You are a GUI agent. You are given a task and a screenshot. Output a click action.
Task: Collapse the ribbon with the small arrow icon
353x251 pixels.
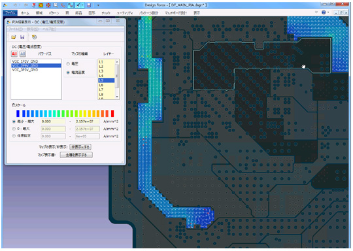click(x=316, y=12)
